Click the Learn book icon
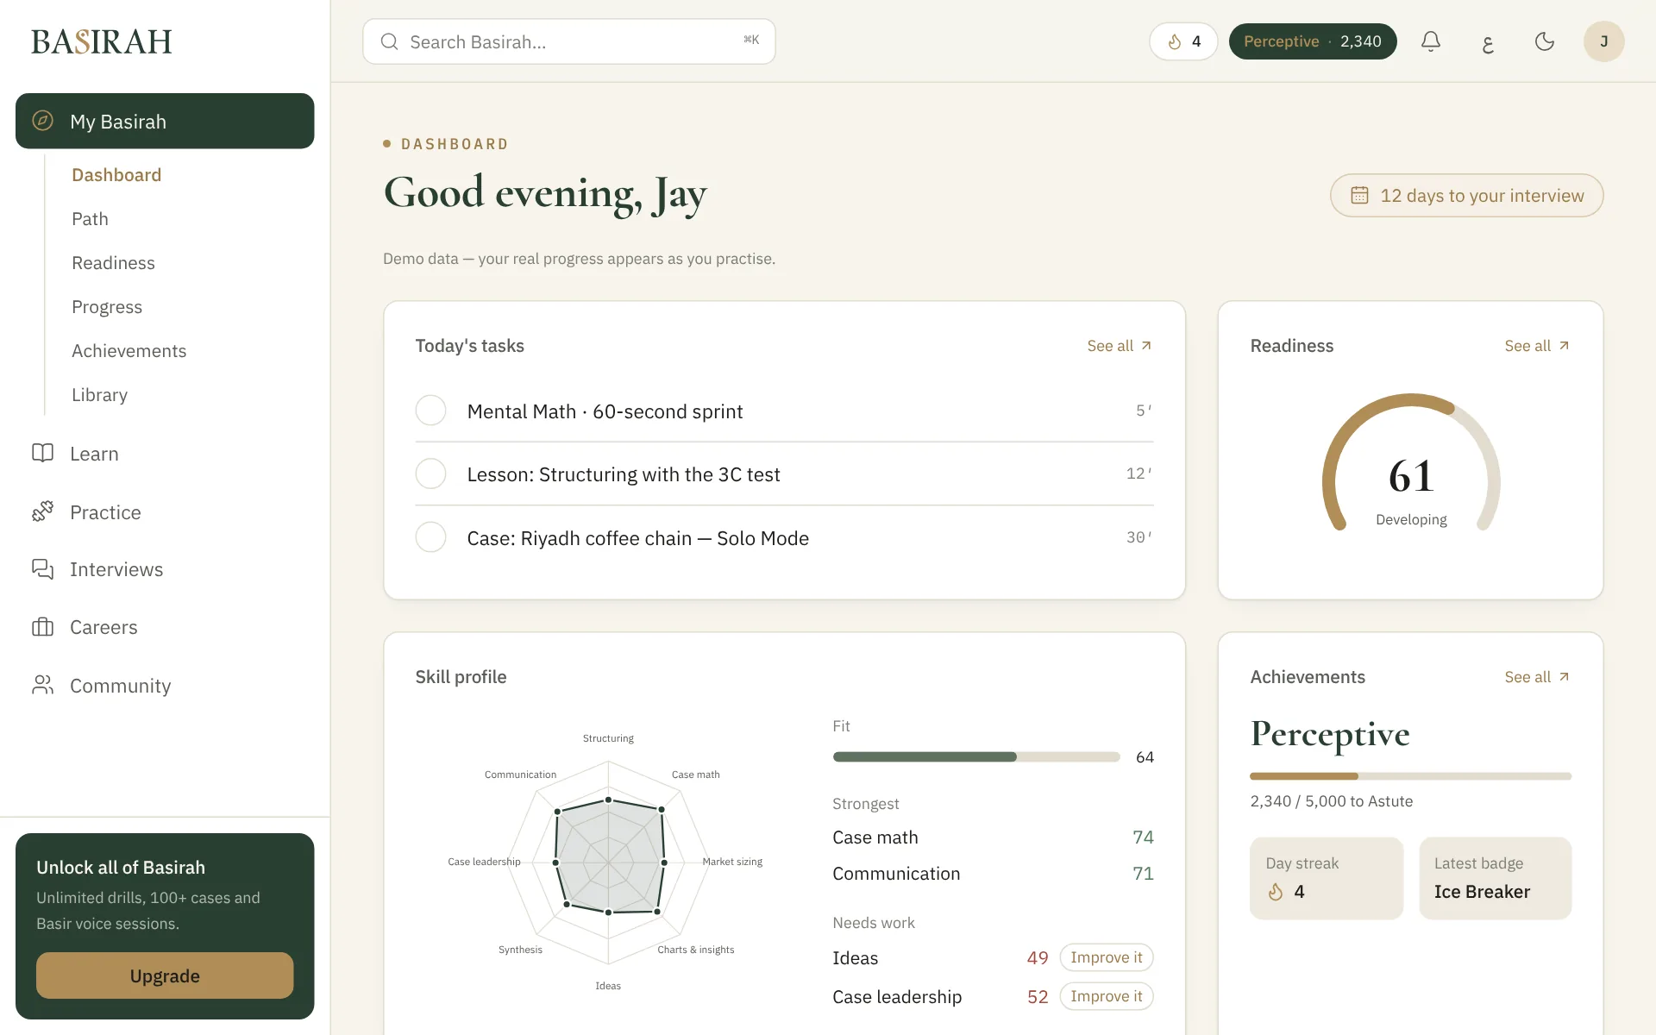 pos(42,453)
